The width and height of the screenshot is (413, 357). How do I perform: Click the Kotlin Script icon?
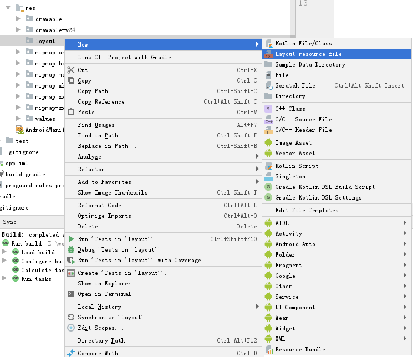pos(268,166)
